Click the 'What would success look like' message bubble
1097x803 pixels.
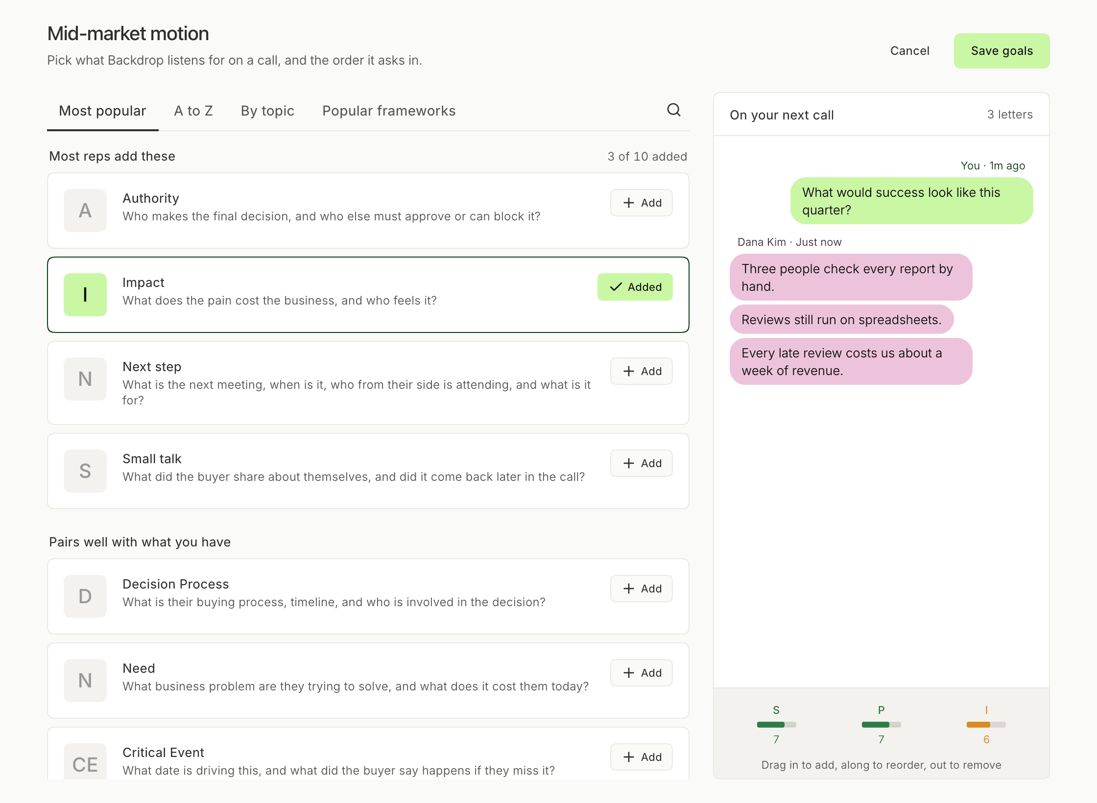(912, 201)
